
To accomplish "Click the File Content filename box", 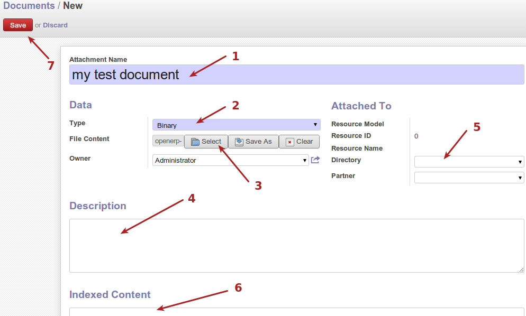I will coord(168,141).
